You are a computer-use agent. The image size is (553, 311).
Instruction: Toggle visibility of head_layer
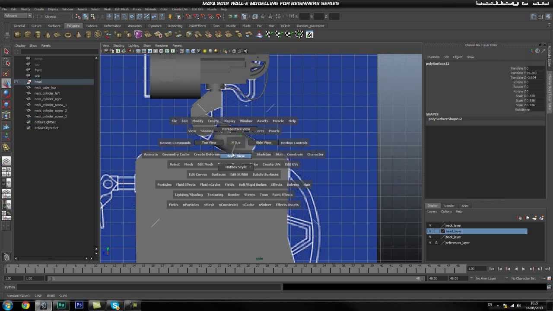430,232
